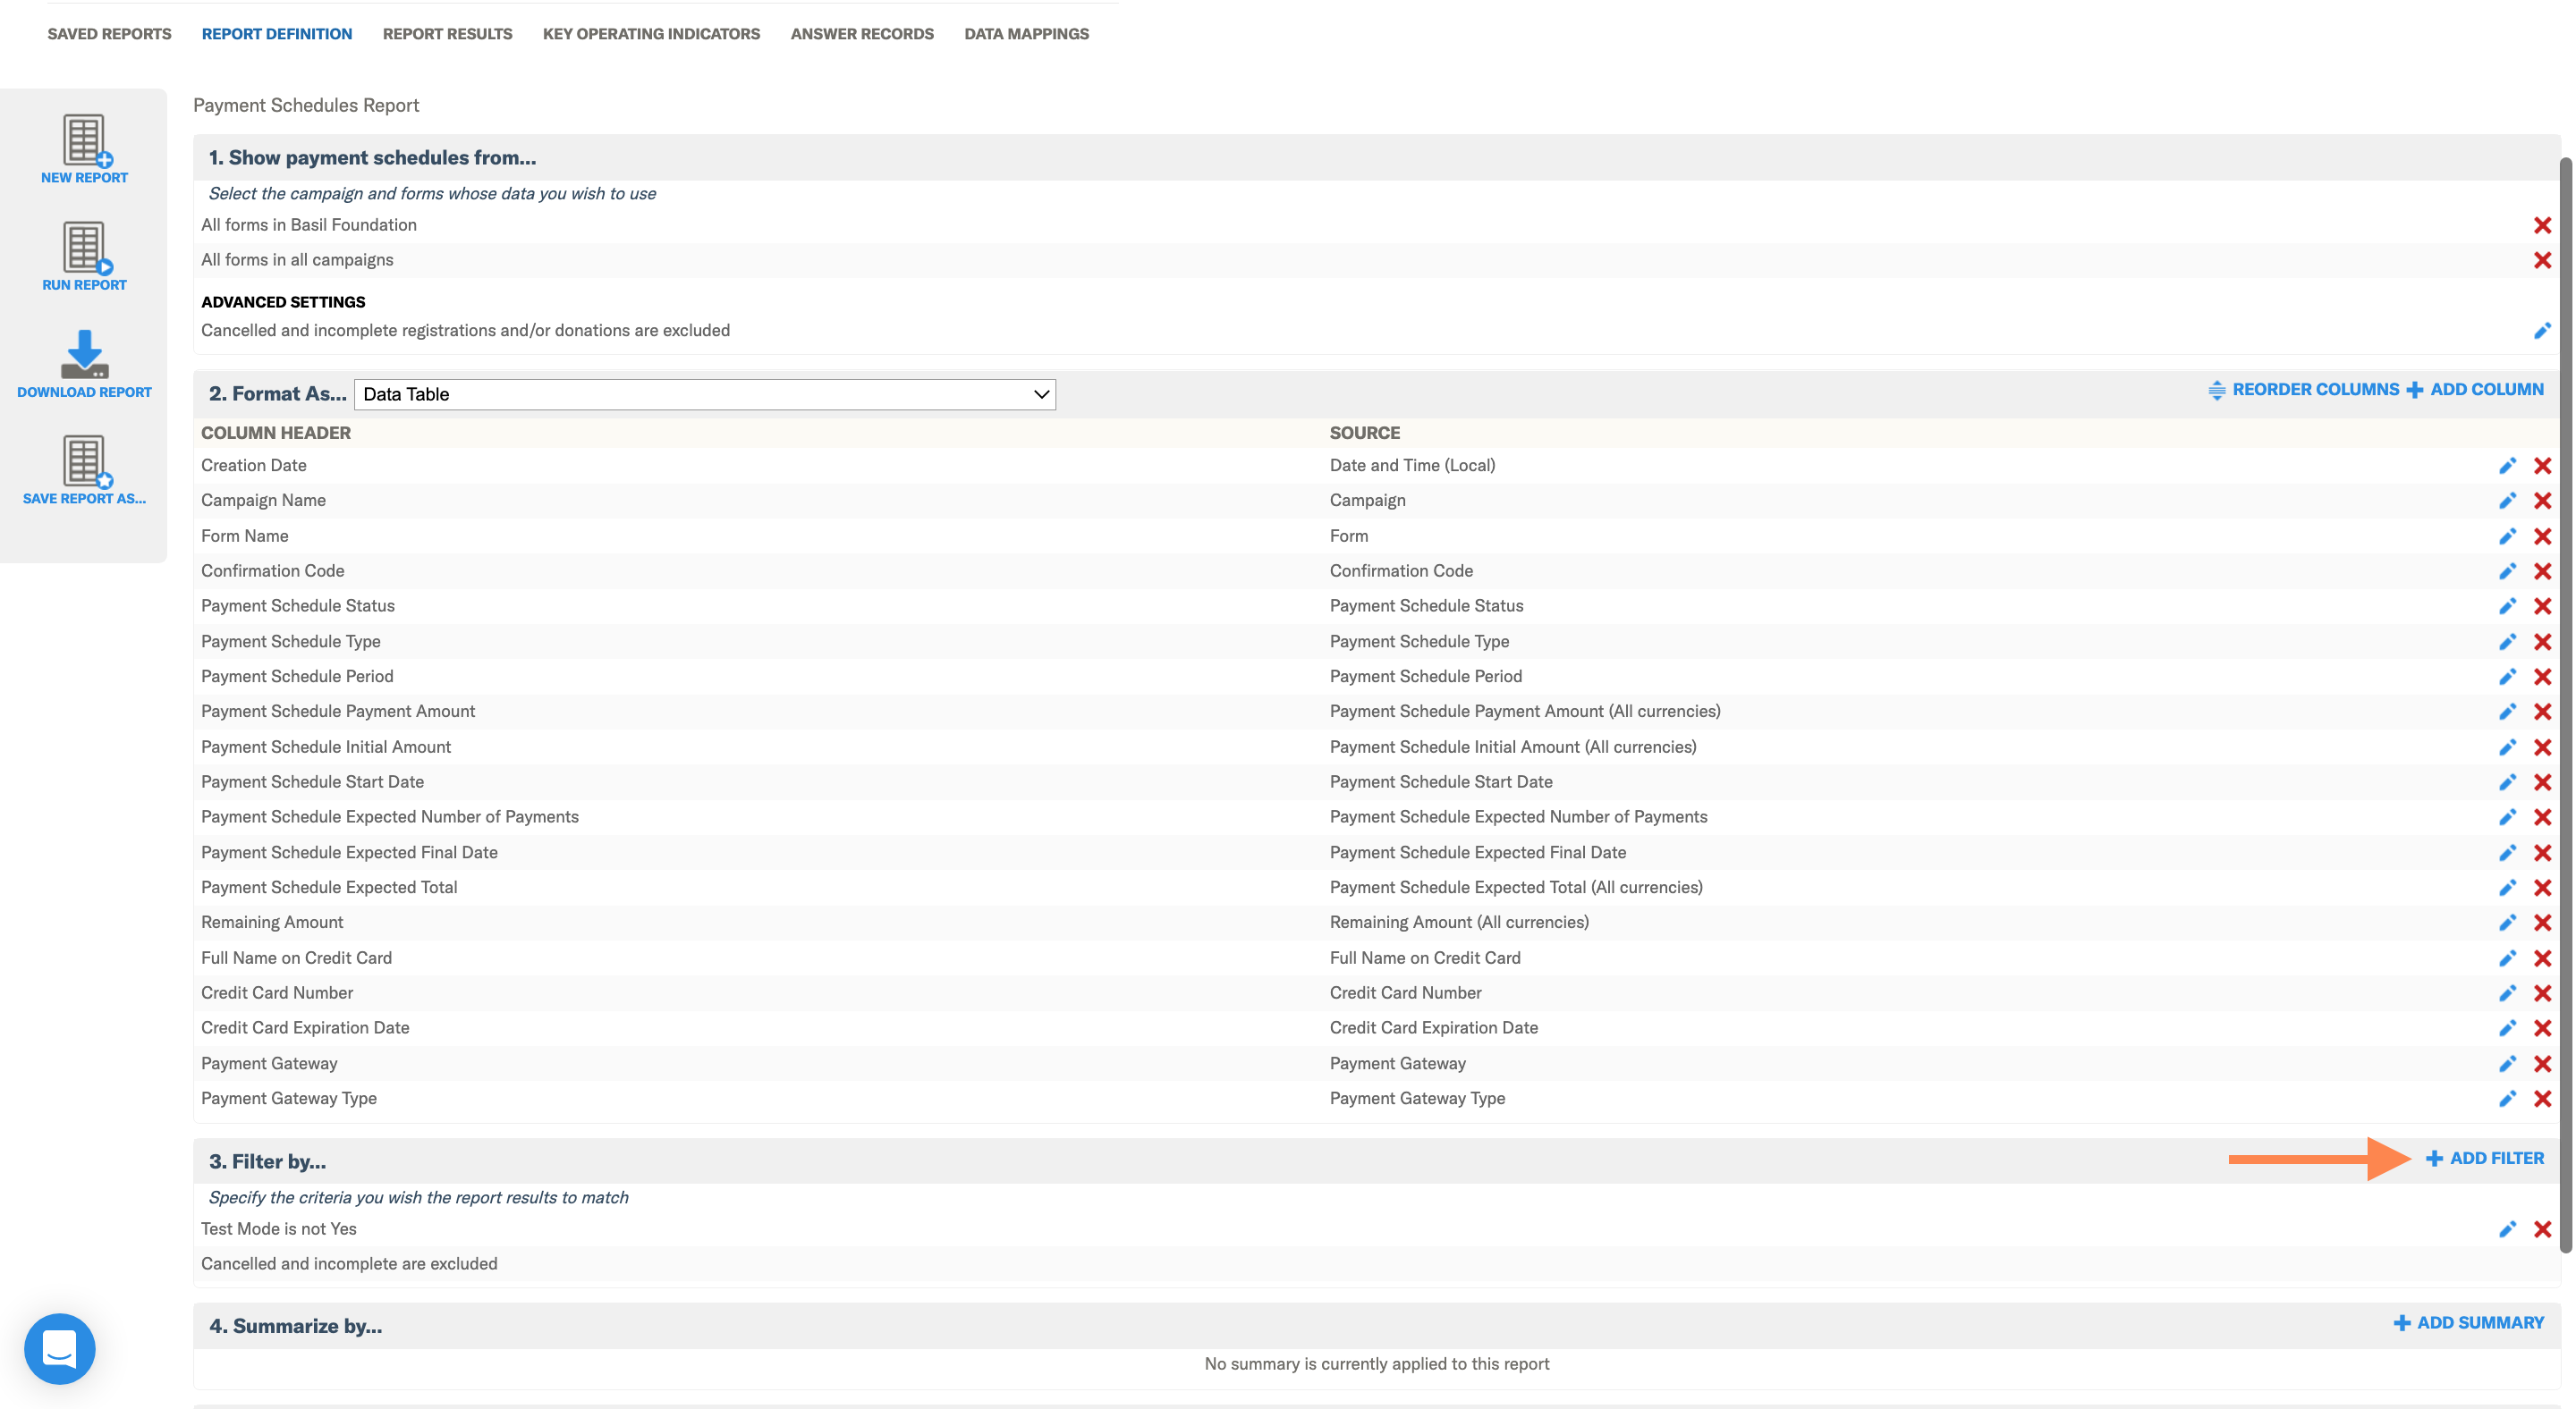Delete the Full Name on Credit Card column
This screenshot has height=1409, width=2576.
click(2542, 958)
